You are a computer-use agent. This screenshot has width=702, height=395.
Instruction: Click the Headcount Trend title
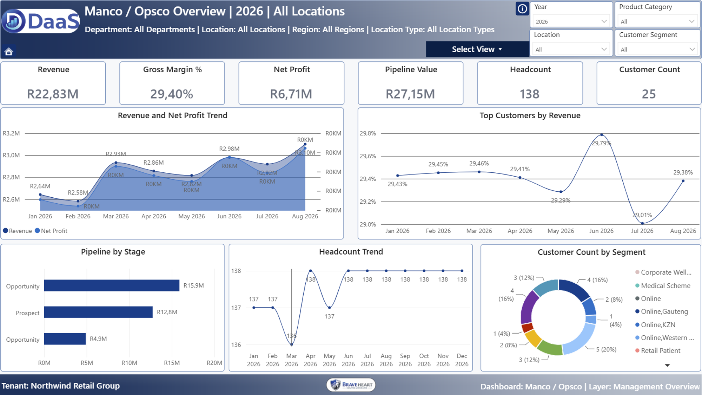tap(351, 252)
